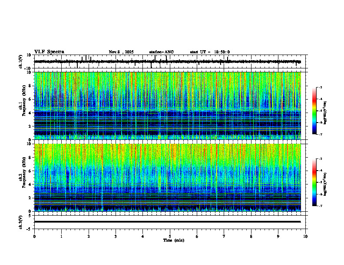Click inside the ch.2 spectrogram panel
Viewport: 344px width, 265px height.
coord(168,178)
